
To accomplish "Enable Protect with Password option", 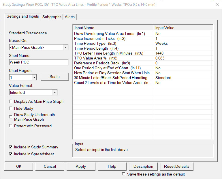I will [x=11, y=126].
